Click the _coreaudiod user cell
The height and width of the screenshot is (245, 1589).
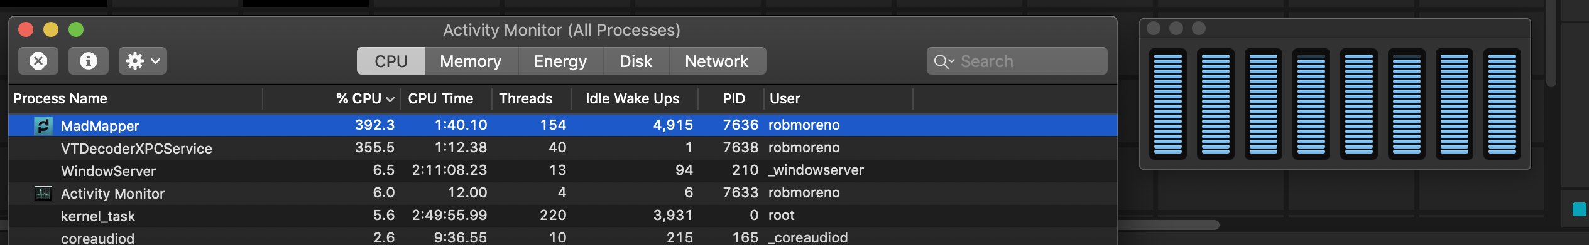click(x=809, y=237)
